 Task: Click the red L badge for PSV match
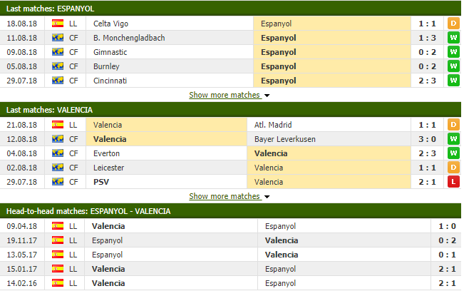pyautogui.click(x=453, y=182)
